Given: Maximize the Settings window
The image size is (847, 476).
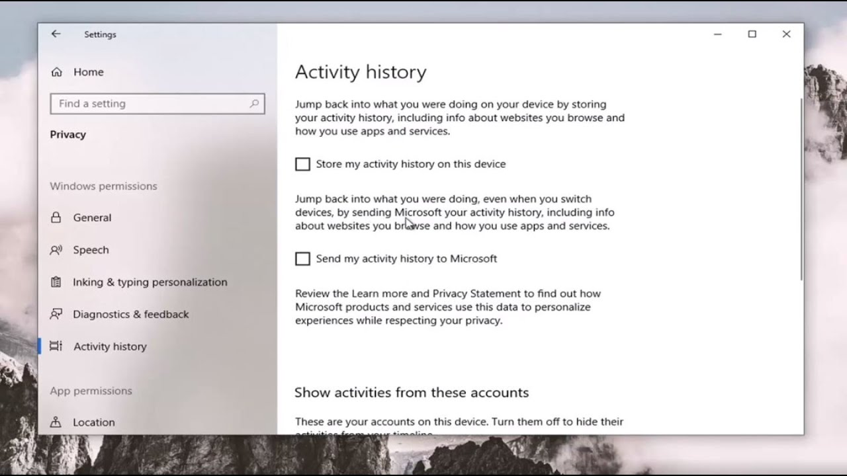Looking at the screenshot, I should coord(752,34).
